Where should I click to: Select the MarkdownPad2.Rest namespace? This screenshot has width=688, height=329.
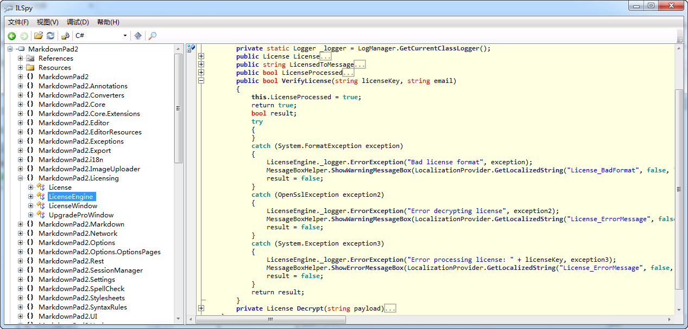[71, 261]
